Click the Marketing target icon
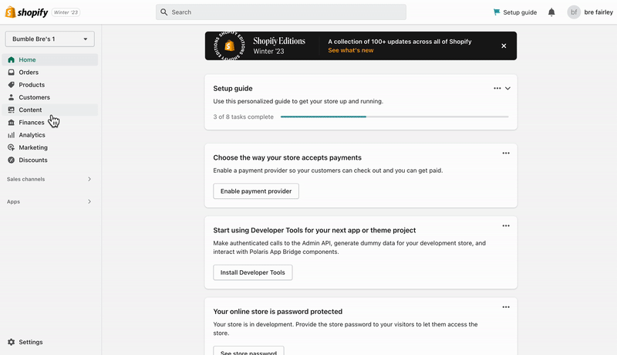This screenshot has height=355, width=617. pos(11,147)
